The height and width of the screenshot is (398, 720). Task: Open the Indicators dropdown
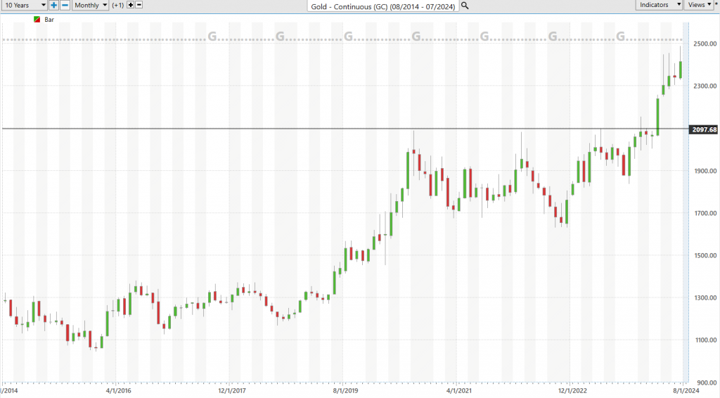[x=660, y=5]
